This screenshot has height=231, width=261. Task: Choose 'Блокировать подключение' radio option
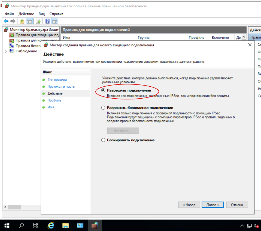(x=103, y=140)
